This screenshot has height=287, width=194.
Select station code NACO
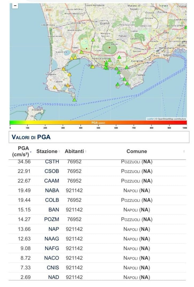point(52,258)
